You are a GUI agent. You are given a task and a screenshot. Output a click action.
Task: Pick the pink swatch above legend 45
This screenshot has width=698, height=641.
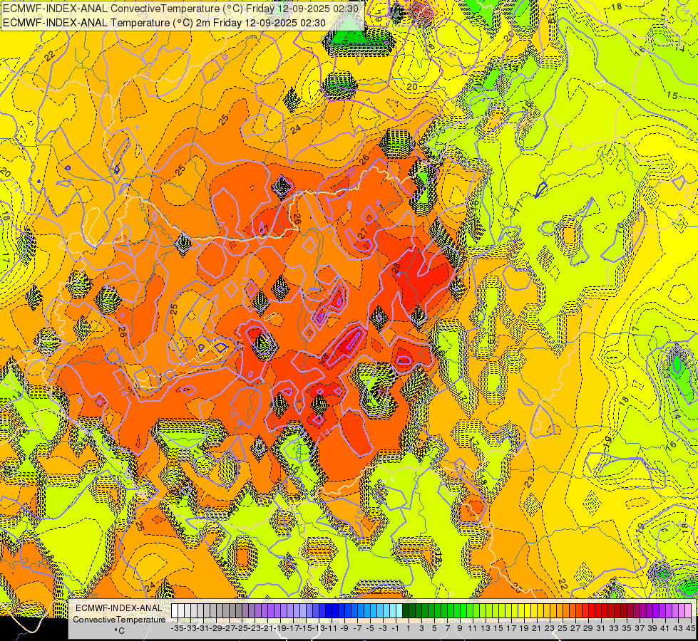pyautogui.click(x=688, y=611)
